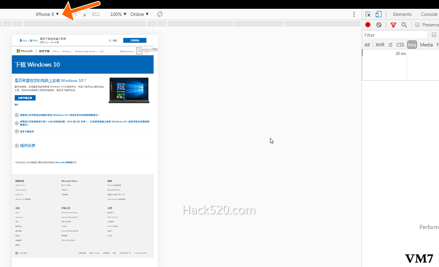Click the blue download tool button

coord(25,98)
